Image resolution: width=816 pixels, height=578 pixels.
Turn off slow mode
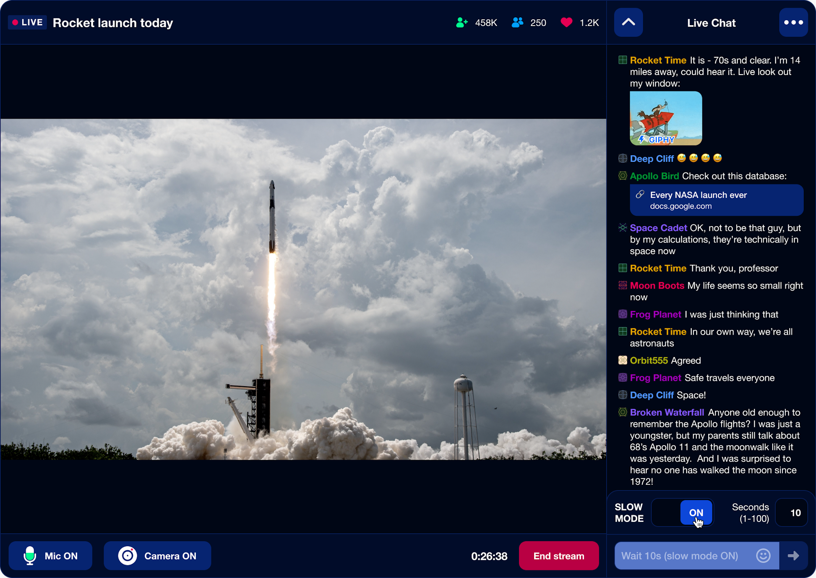696,512
